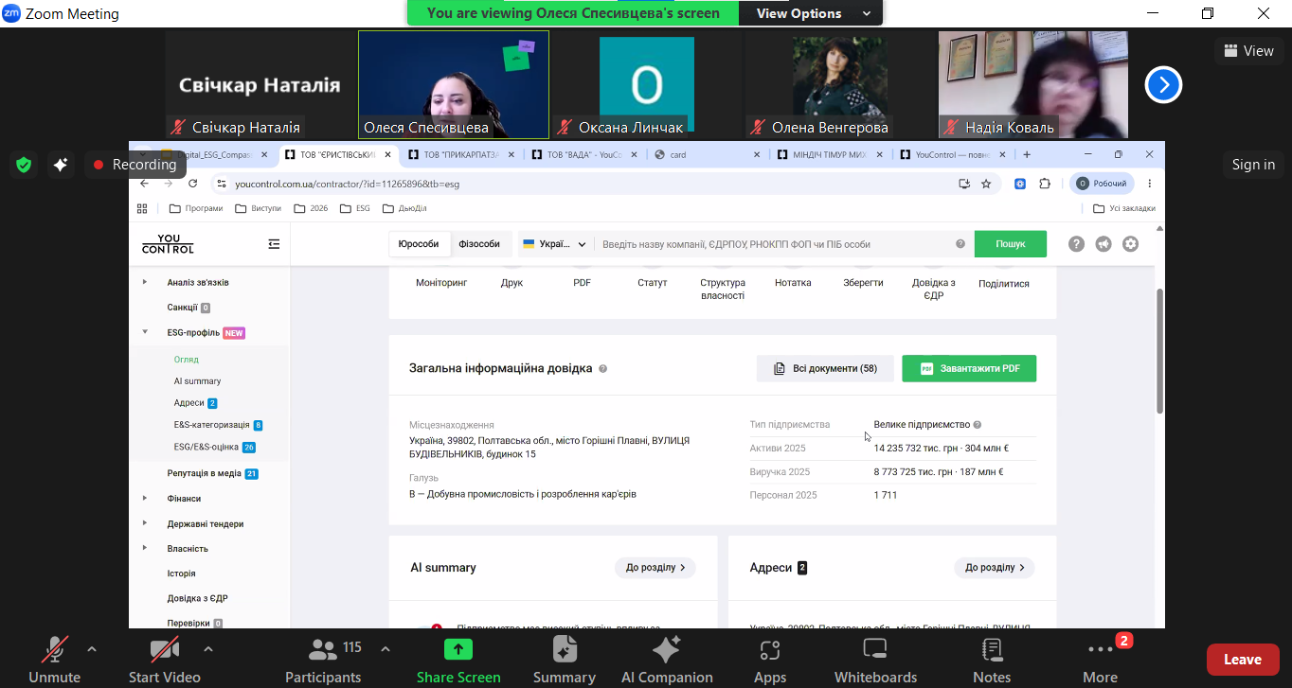Open the View Options dropdown

click(814, 13)
